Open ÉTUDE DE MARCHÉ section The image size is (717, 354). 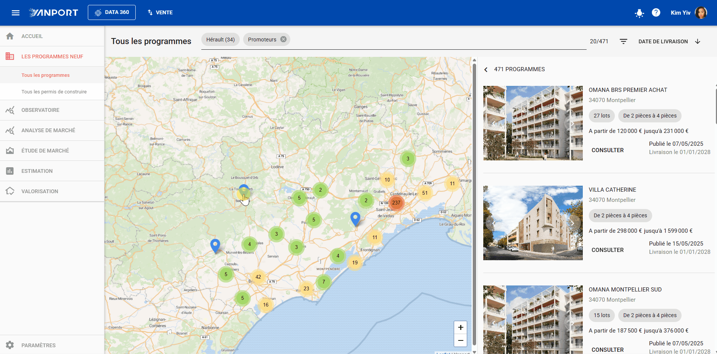(52, 151)
